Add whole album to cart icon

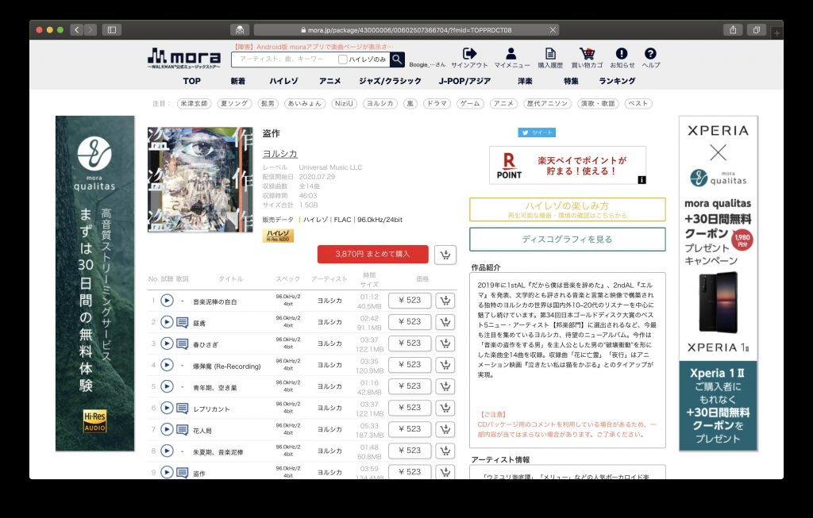click(445, 255)
